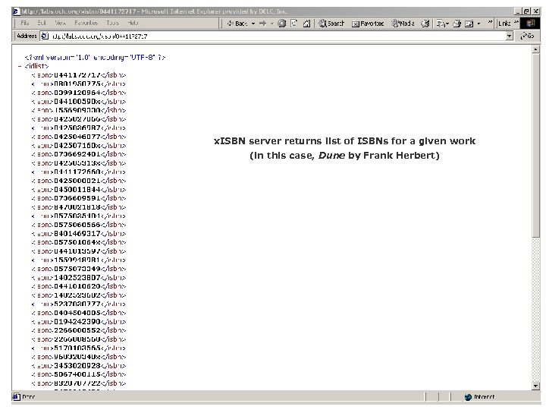Click the Go button
The width and height of the screenshot is (546, 410).
coord(527,36)
